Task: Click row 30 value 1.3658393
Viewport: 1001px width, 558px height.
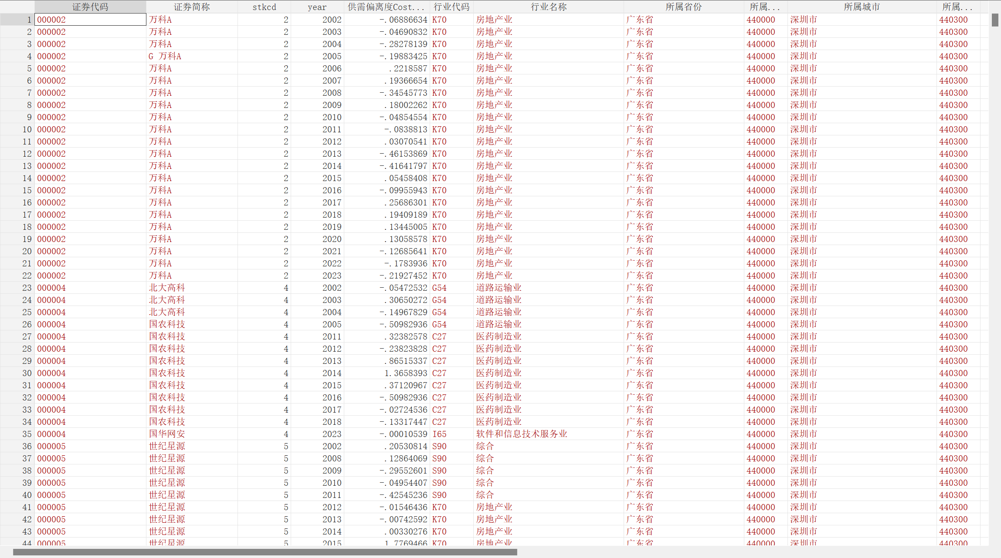Action: [x=405, y=373]
